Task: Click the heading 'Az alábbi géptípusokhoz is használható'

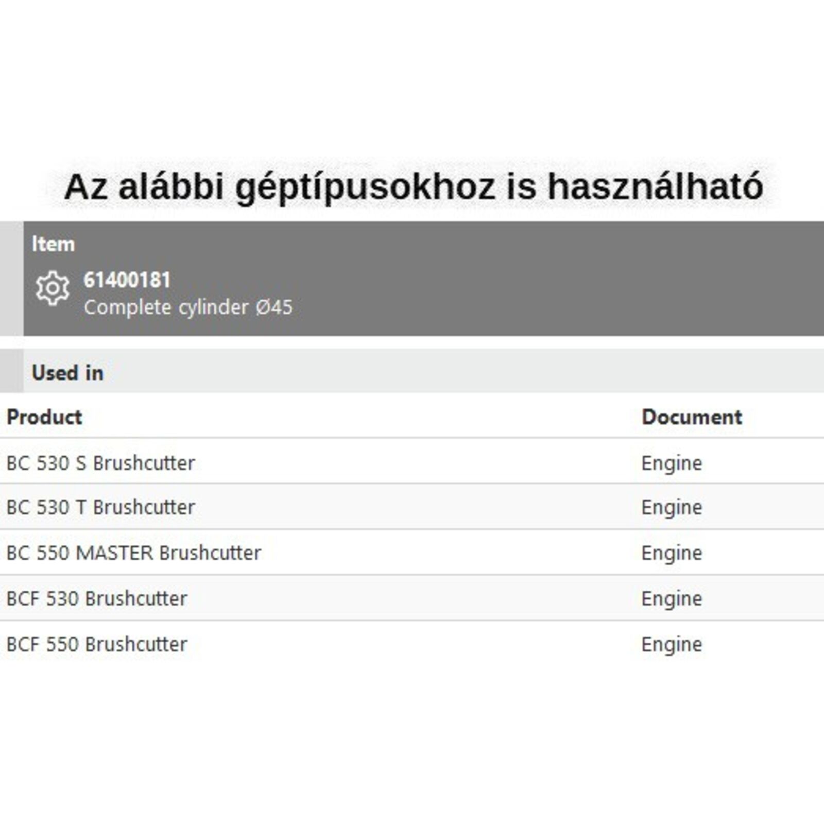Action: [413, 186]
